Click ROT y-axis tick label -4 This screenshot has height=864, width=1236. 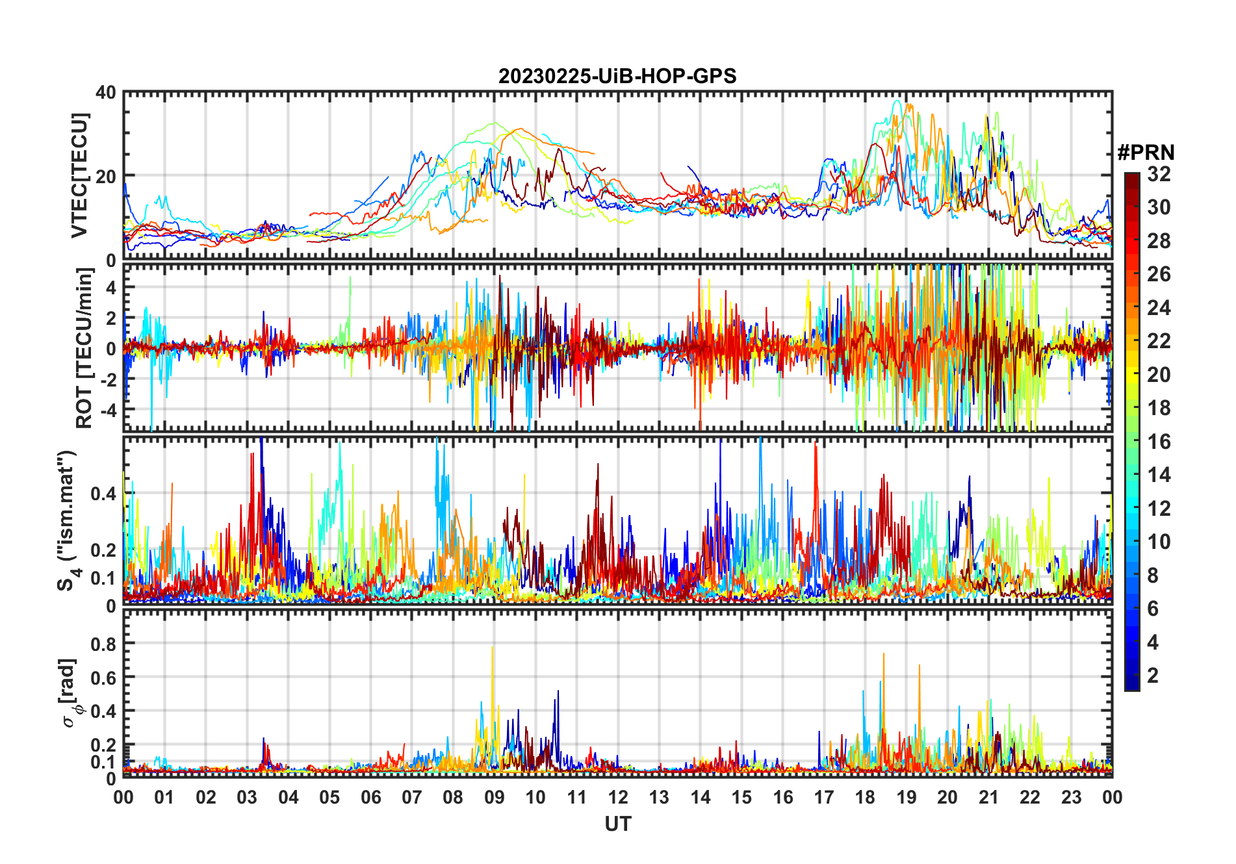(108, 409)
